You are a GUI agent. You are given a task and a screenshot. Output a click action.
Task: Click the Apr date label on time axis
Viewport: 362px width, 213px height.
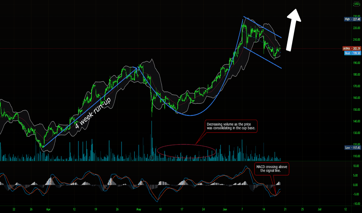48,209
